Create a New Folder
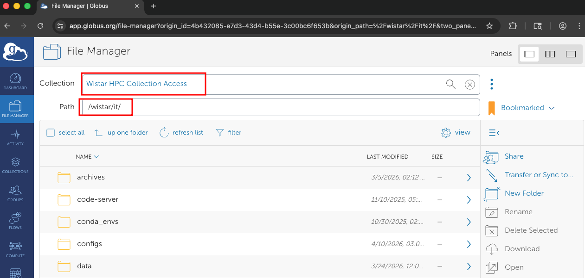The image size is (585, 278). click(524, 193)
